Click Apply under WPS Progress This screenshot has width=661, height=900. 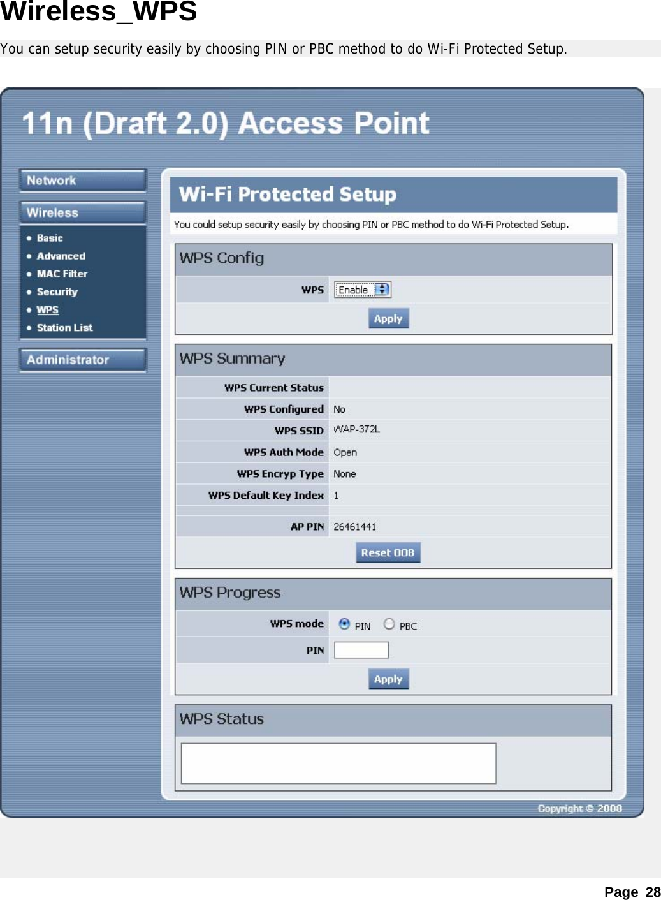[x=388, y=679]
